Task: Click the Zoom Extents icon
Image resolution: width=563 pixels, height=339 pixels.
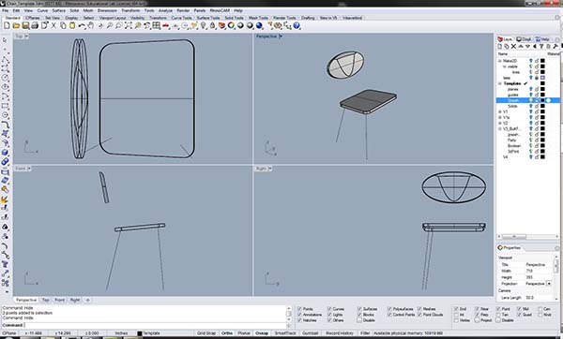Action: point(129,26)
